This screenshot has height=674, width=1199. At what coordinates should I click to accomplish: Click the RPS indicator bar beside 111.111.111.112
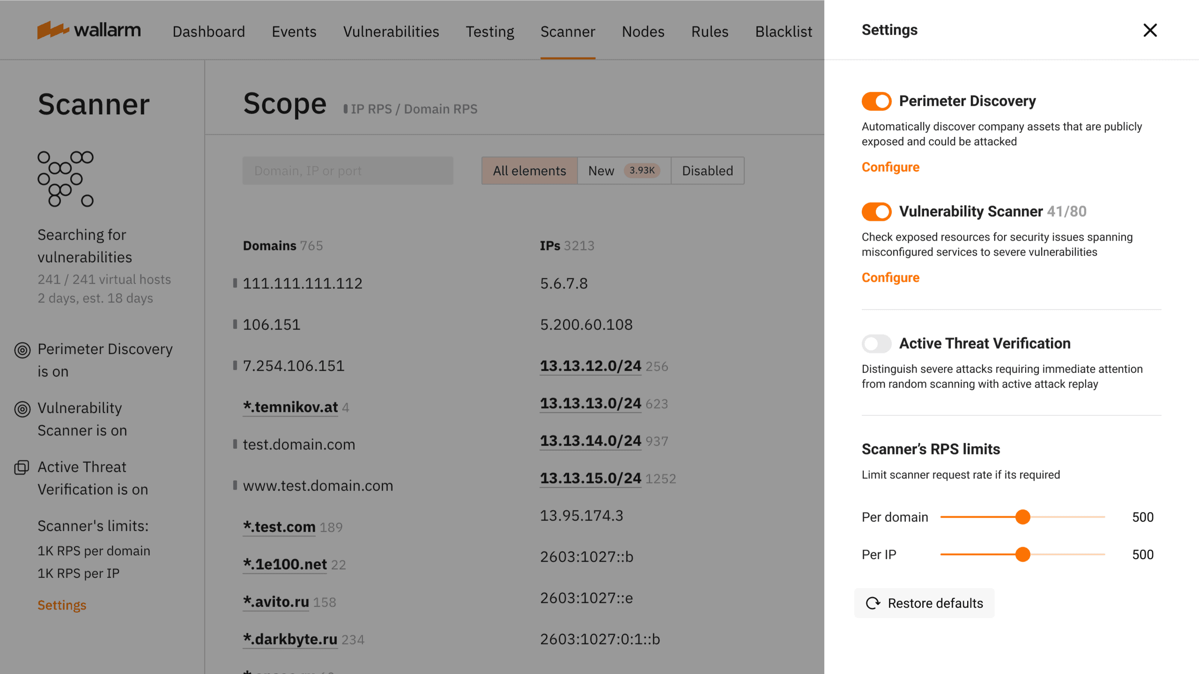point(235,283)
